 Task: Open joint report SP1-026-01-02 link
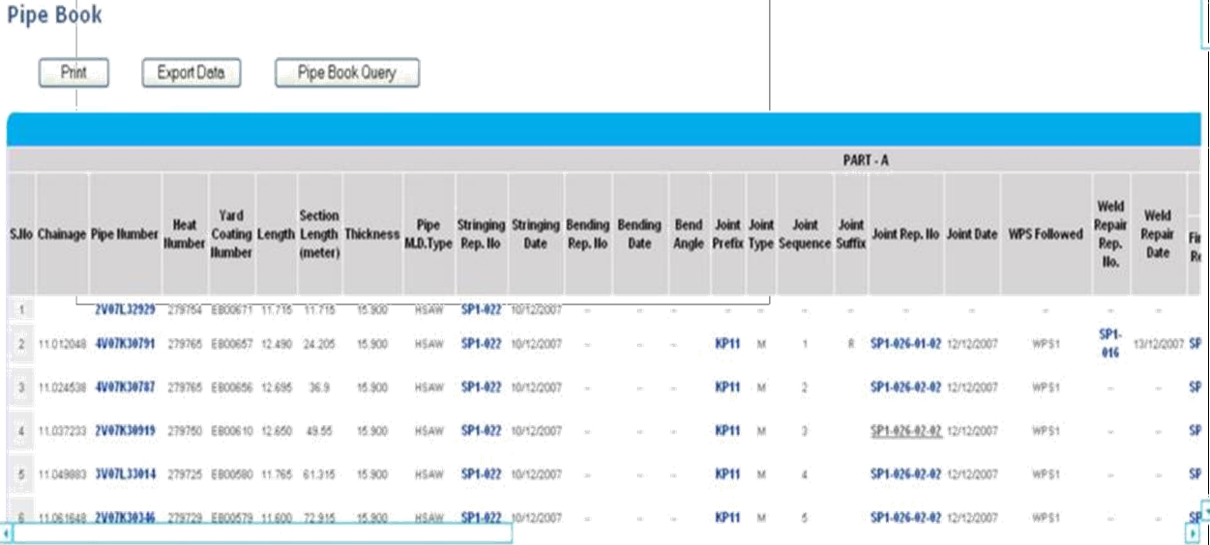[x=905, y=343]
